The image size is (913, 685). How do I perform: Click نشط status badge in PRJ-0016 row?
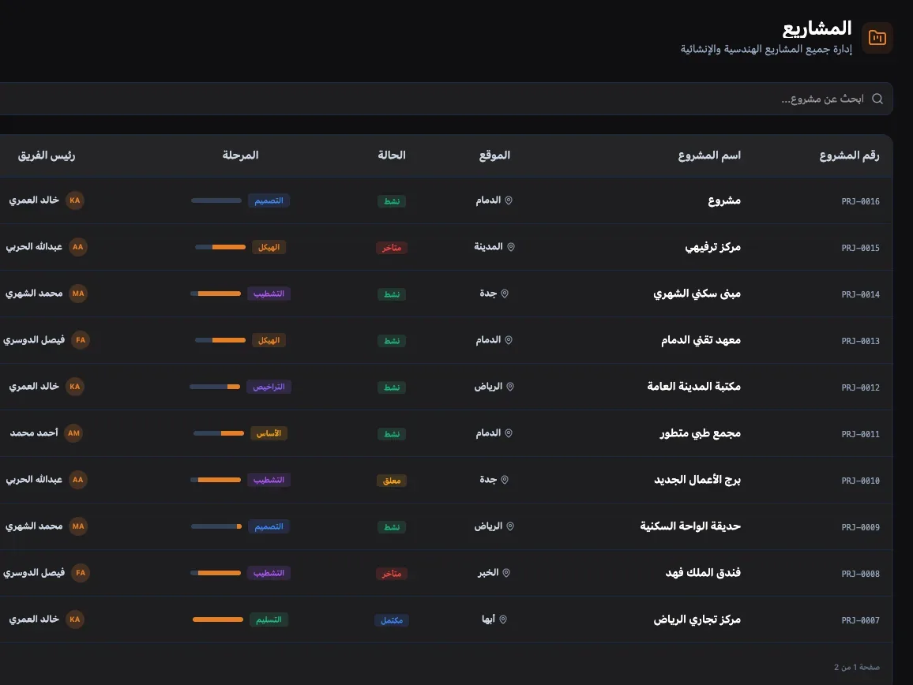point(391,200)
